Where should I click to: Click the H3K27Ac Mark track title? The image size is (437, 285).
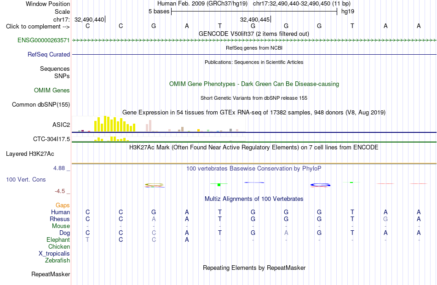coord(254,147)
